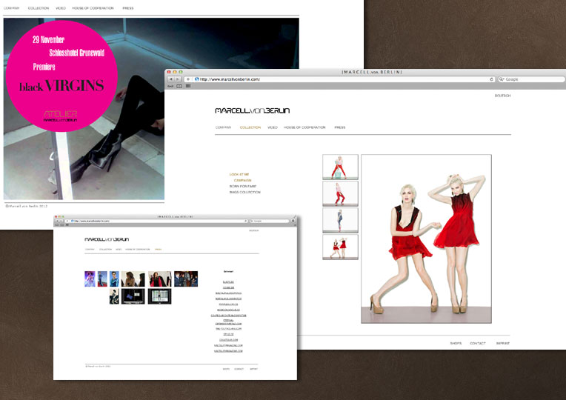Image resolution: width=566 pixels, height=400 pixels.
Task: Click the MARCELL VON BERLIN logo in large window
Action: 252,110
